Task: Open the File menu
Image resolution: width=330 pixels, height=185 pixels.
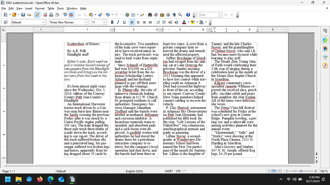Action: point(4,8)
